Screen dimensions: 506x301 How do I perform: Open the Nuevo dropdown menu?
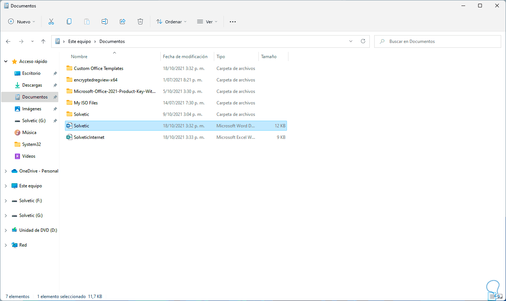click(22, 22)
